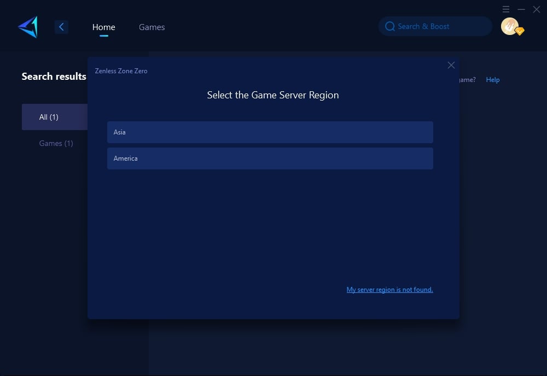This screenshot has width=547, height=376.
Task: Close the server region dialog
Action: coord(451,65)
